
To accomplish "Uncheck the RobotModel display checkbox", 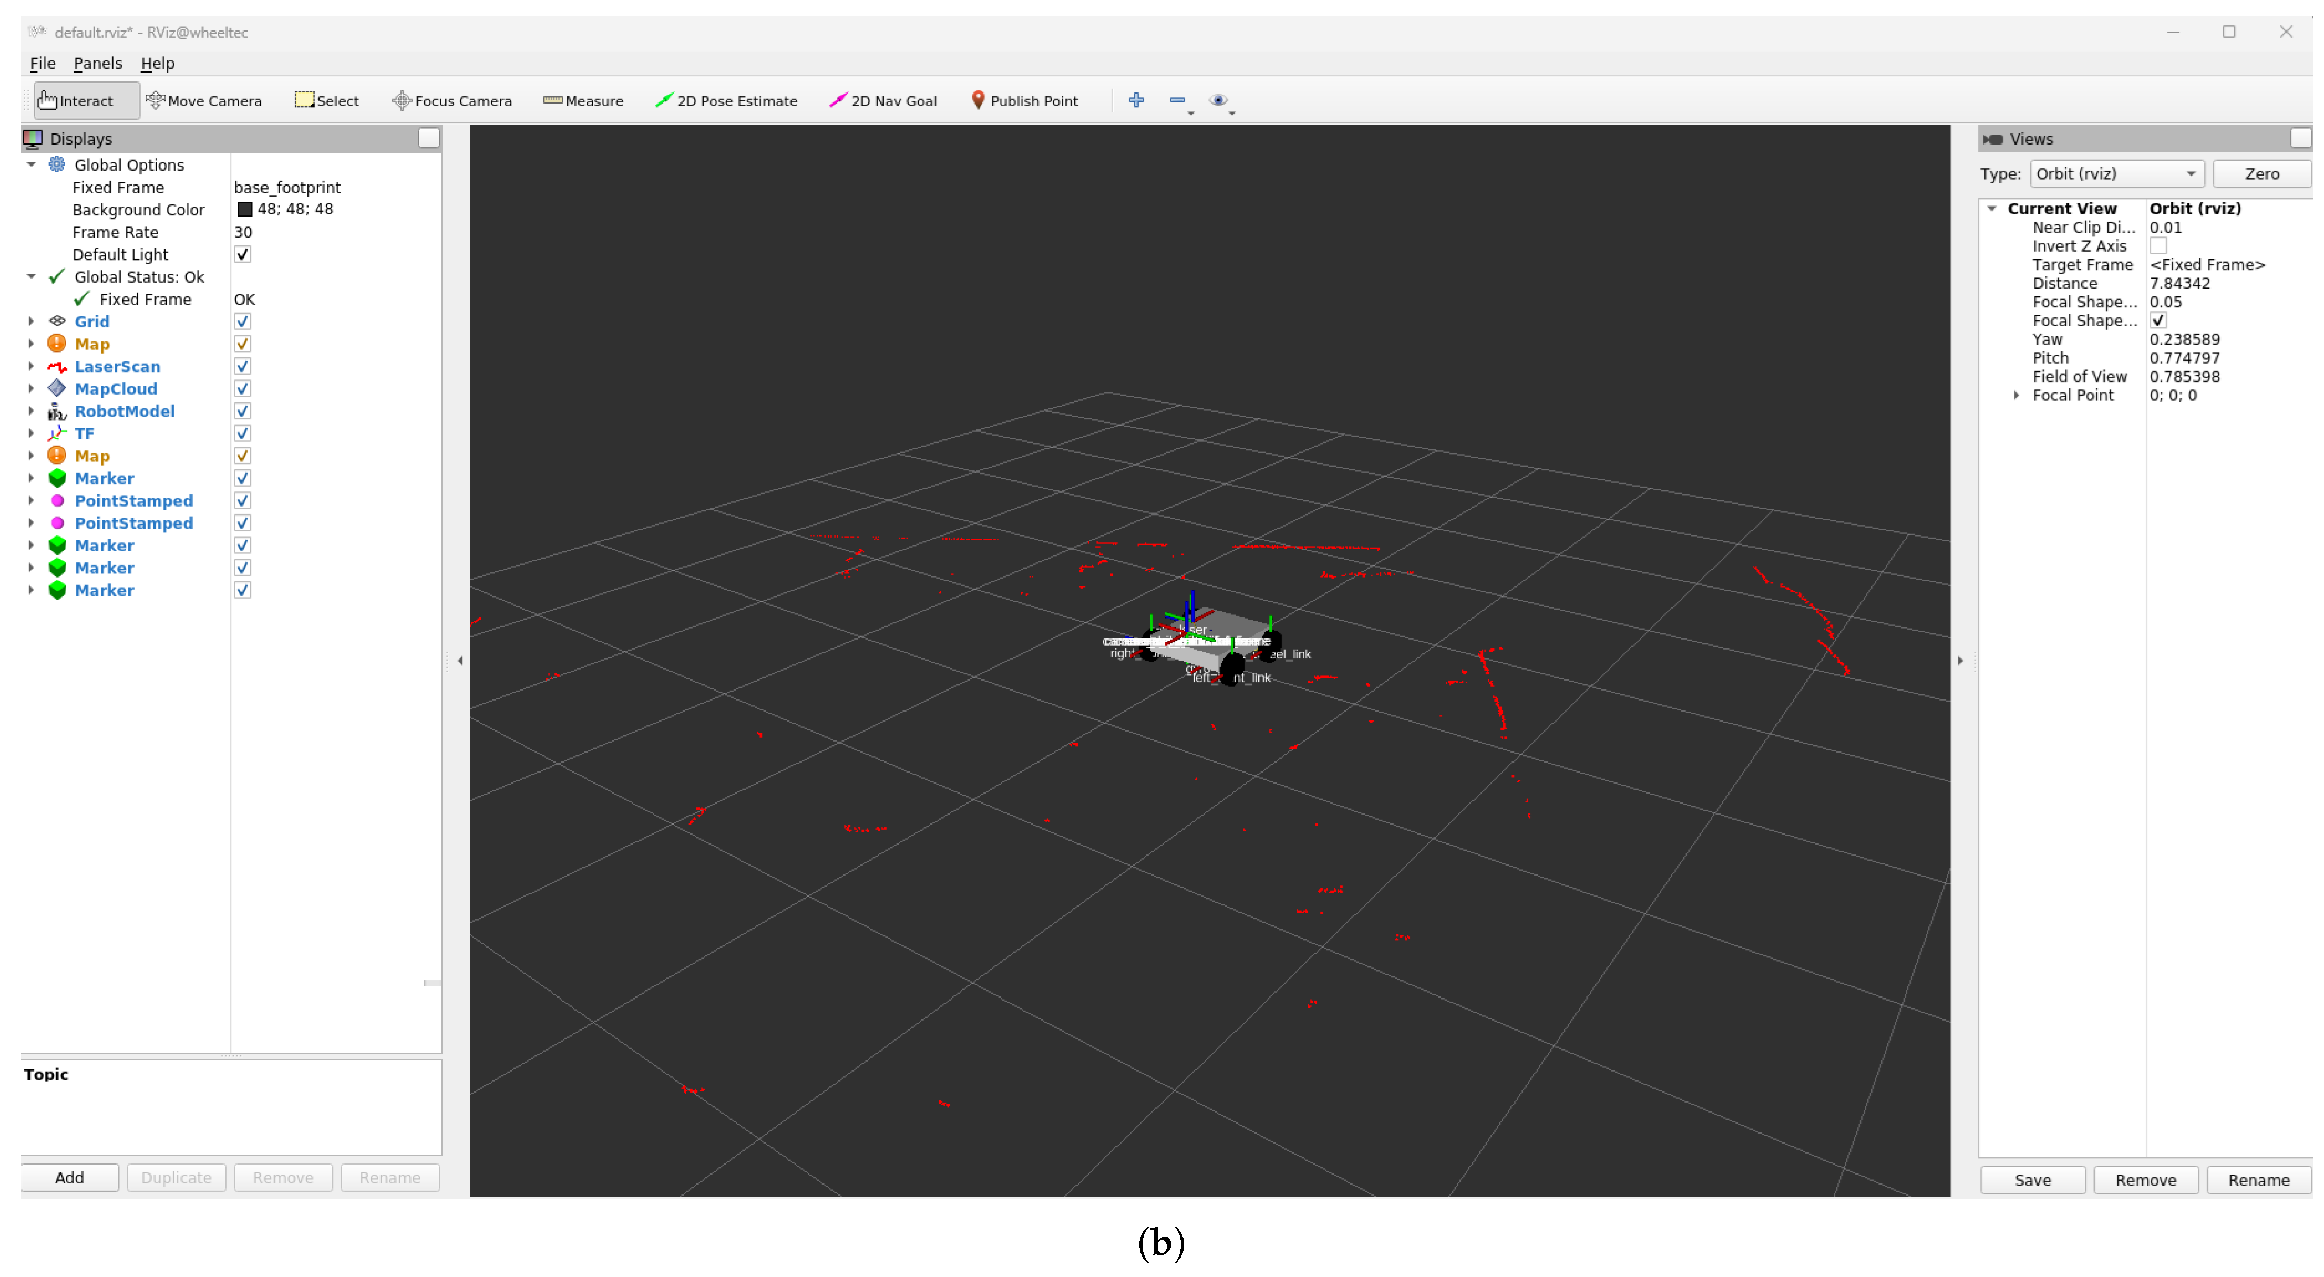I will click(242, 411).
